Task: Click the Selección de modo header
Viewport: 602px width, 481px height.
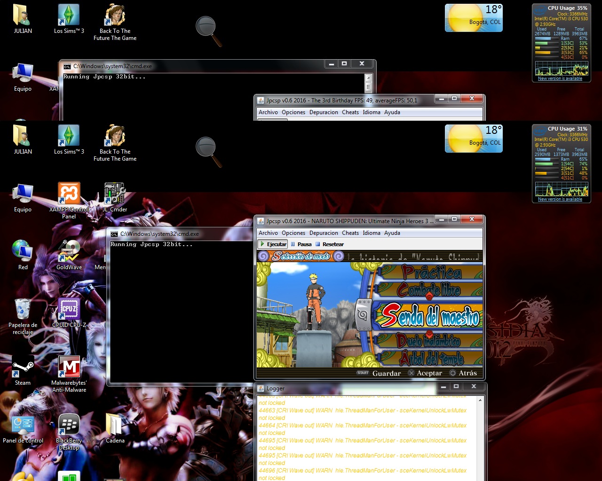Action: (x=301, y=256)
